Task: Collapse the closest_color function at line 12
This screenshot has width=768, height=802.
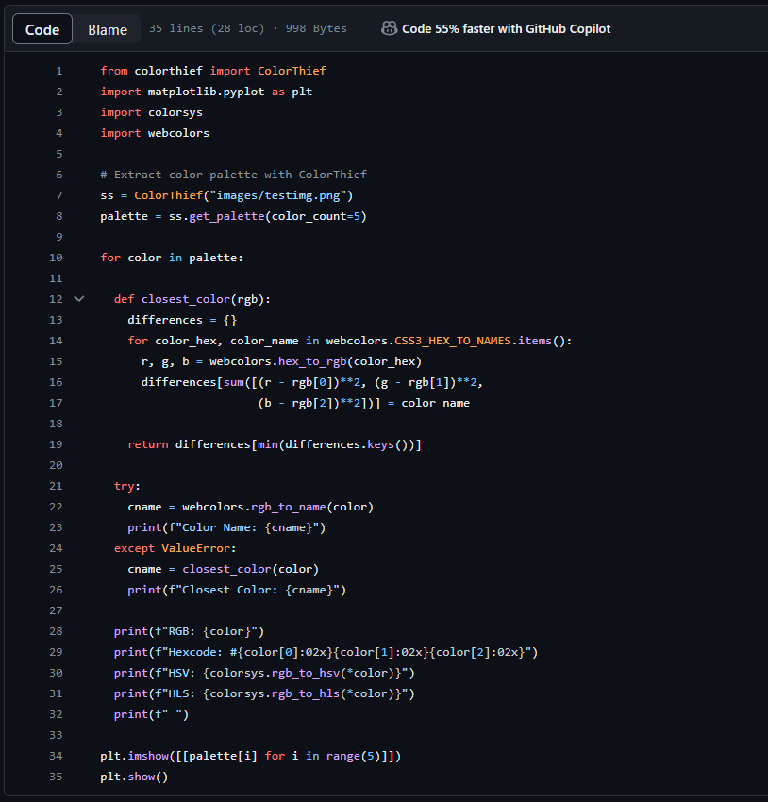Action: (x=79, y=299)
